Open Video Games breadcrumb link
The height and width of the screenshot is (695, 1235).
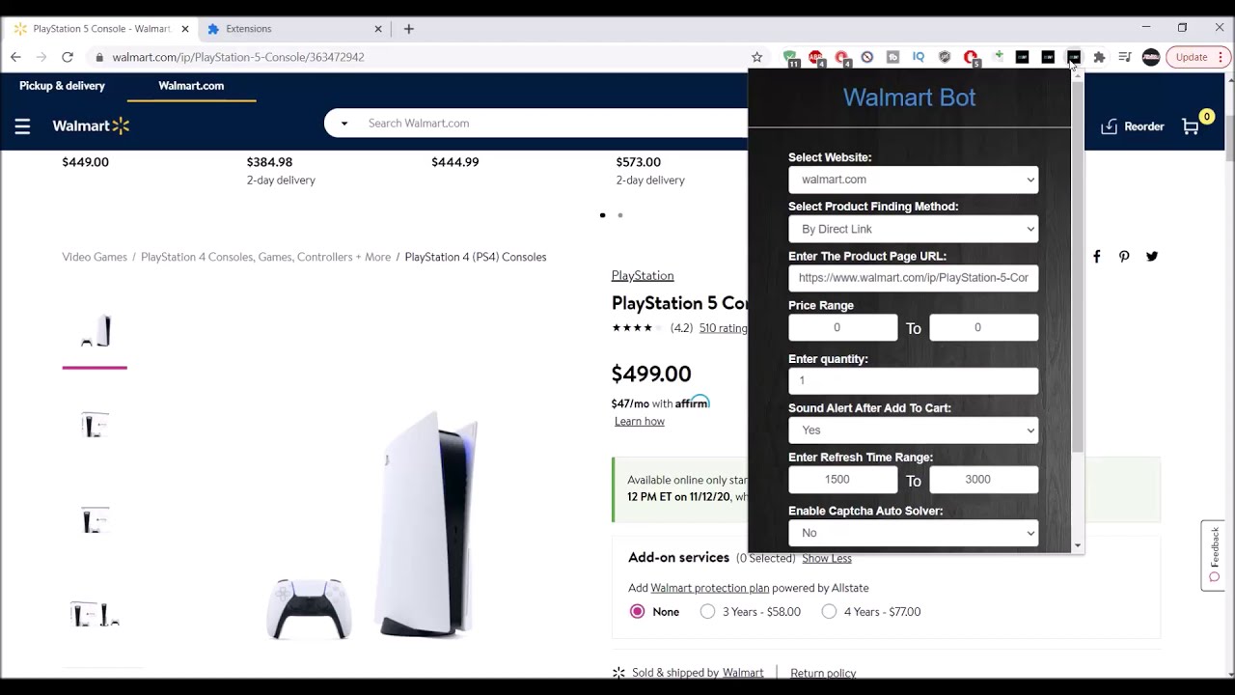(x=95, y=257)
